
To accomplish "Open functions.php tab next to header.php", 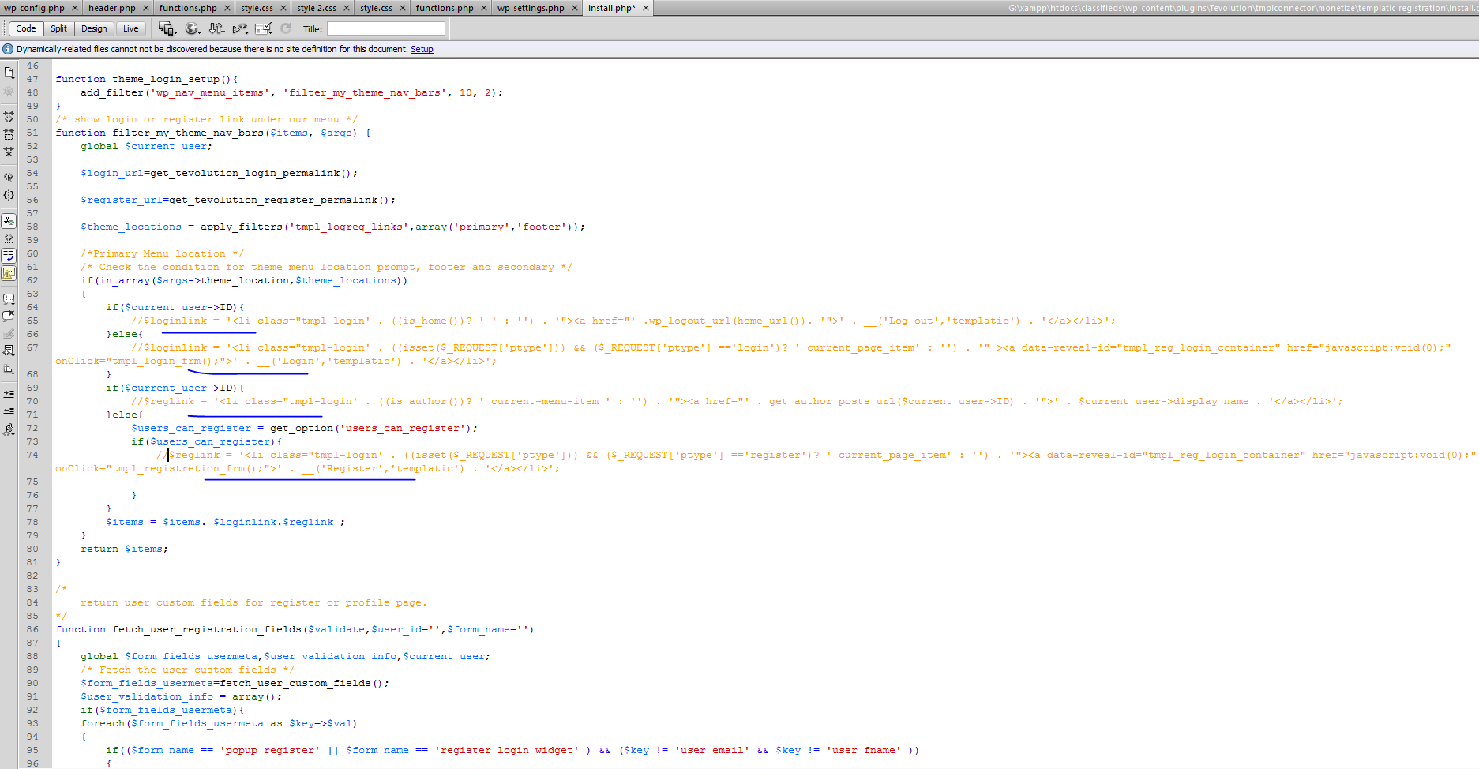I will pyautogui.click(x=187, y=8).
